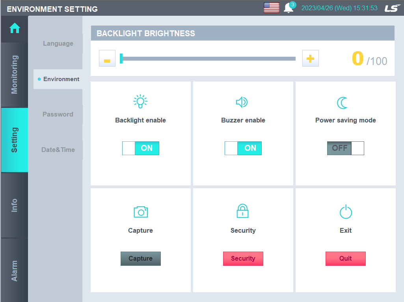This screenshot has height=302, width=404.
Task: Click the Buzzer enable label
Action: coord(243,120)
